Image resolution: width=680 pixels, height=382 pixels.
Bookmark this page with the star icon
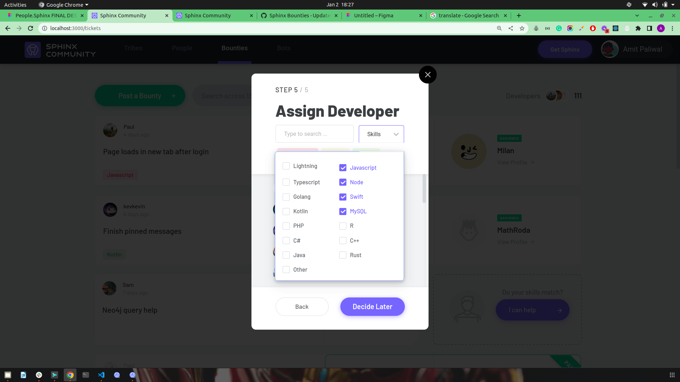[522, 28]
